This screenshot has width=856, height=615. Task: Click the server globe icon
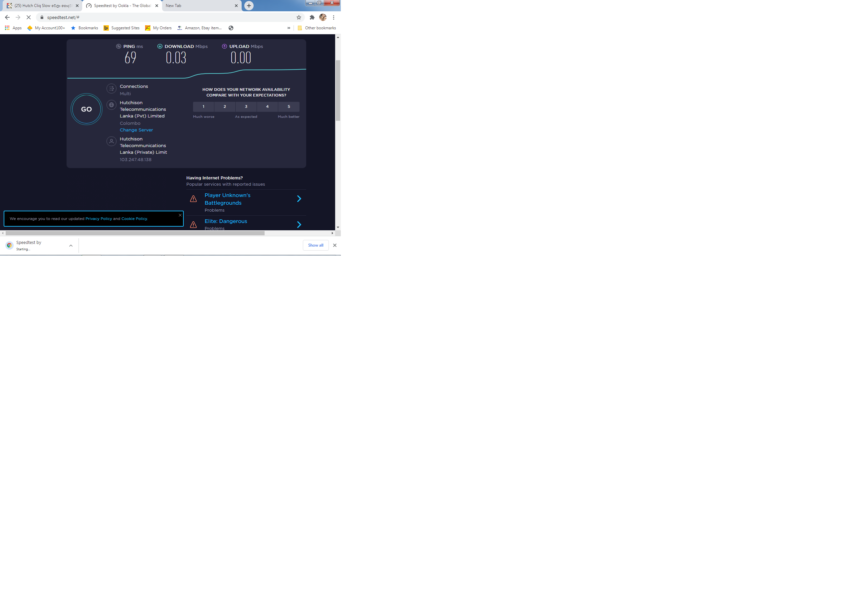coord(111,105)
